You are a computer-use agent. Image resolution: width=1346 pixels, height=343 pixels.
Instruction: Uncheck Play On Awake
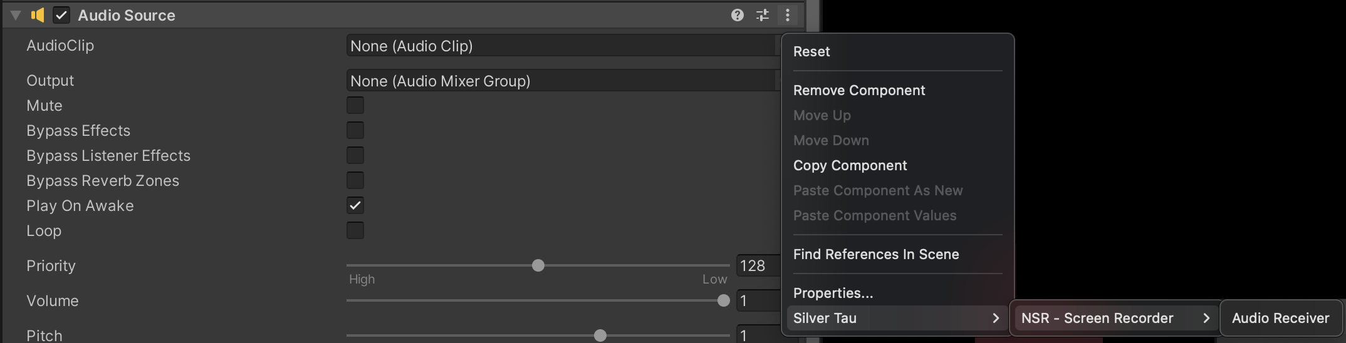[x=355, y=205]
